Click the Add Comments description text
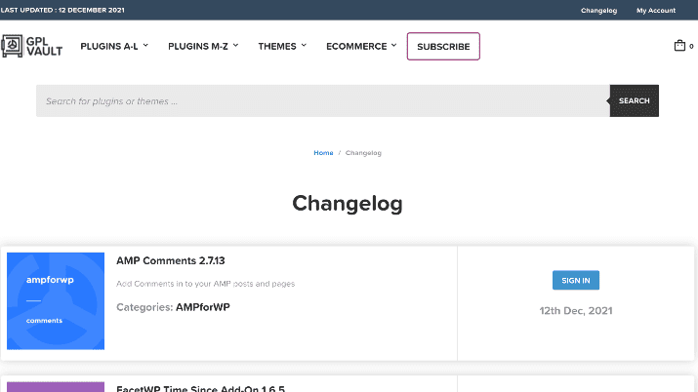Viewport: 698px width, 392px height. (x=205, y=284)
